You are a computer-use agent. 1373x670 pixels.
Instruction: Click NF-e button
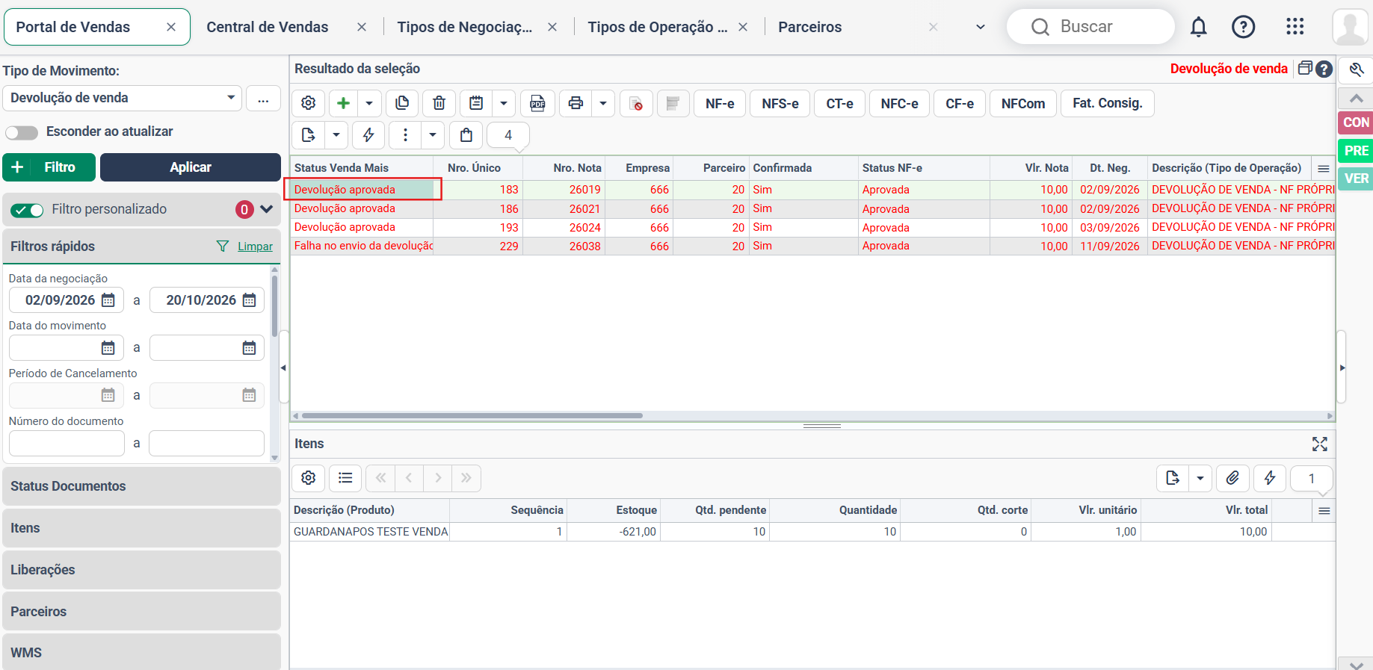pyautogui.click(x=720, y=103)
